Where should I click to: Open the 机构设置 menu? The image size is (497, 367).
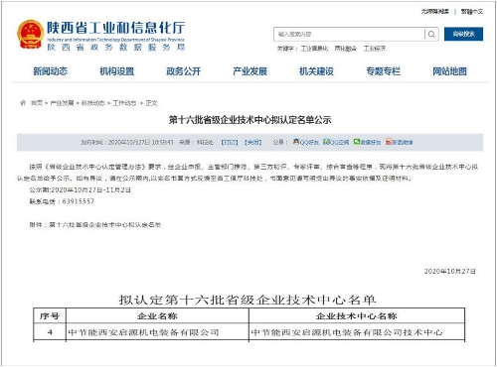coord(117,71)
